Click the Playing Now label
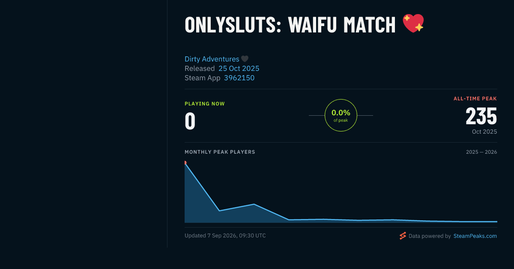 point(205,104)
